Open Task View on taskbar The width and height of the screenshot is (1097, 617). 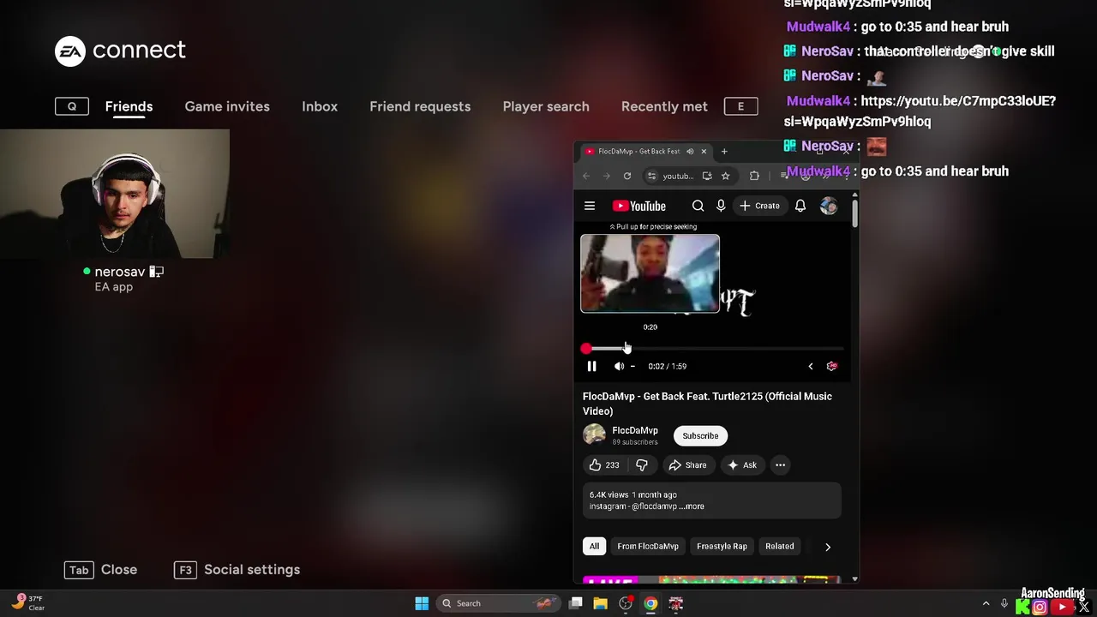[576, 603]
